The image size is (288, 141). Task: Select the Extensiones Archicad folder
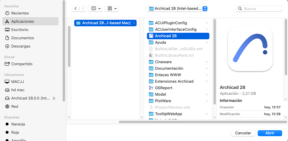178,81
